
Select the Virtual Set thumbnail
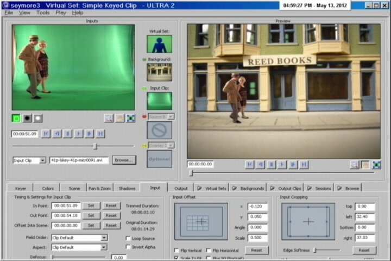coord(159,44)
